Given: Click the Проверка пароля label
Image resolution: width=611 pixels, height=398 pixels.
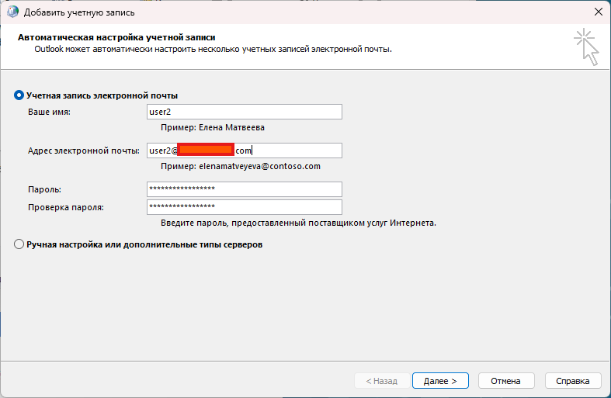Looking at the screenshot, I should (66, 207).
